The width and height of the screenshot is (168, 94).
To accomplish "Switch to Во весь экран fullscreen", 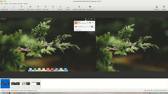I will [30, 8].
